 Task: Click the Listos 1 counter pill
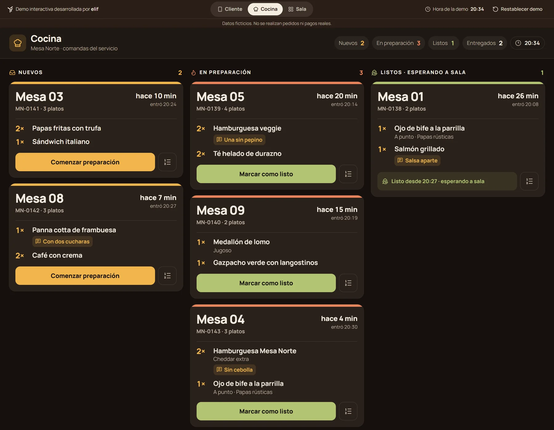pos(444,43)
